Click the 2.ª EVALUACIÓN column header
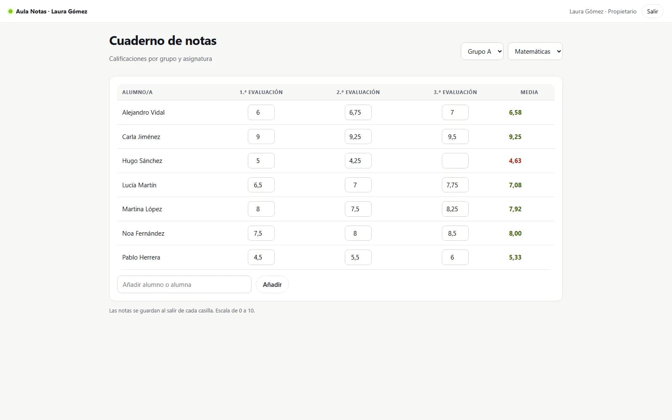 coord(358,92)
